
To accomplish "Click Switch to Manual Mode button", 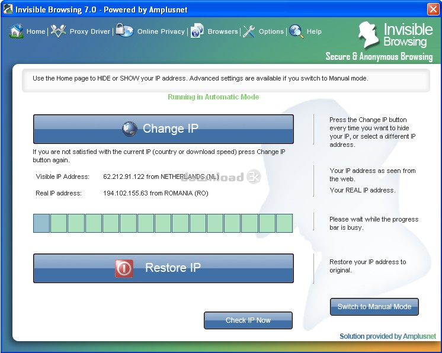I will pos(374,307).
